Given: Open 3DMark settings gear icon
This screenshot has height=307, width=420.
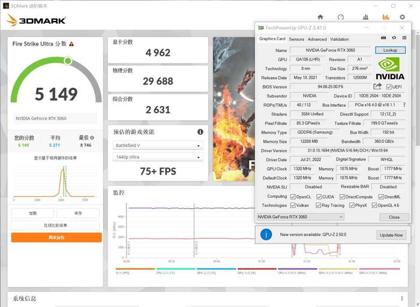Looking at the screenshot, I should pyautogui.click(x=403, y=17).
